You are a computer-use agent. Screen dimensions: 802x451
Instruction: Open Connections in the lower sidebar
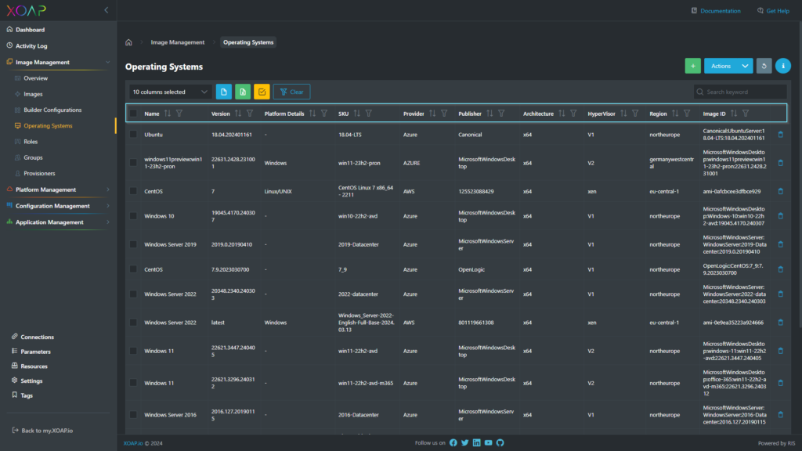pos(37,337)
